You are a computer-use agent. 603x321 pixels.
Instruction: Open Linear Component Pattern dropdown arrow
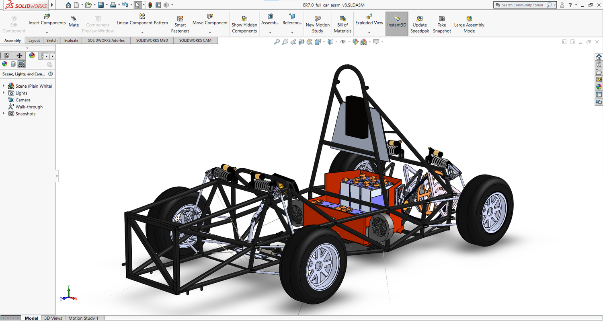click(142, 33)
